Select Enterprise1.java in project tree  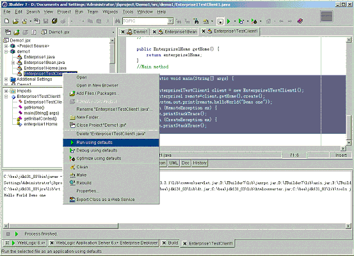point(39,57)
